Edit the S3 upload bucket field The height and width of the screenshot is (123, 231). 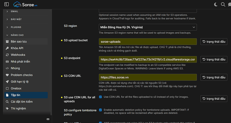pos(148,42)
